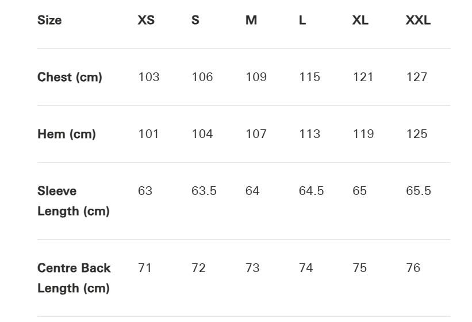Click the Hem (cm) row label

[67, 134]
